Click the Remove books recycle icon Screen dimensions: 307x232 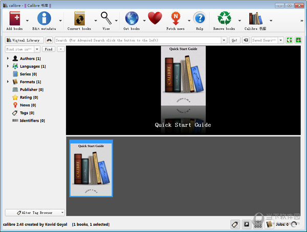pos(225,18)
